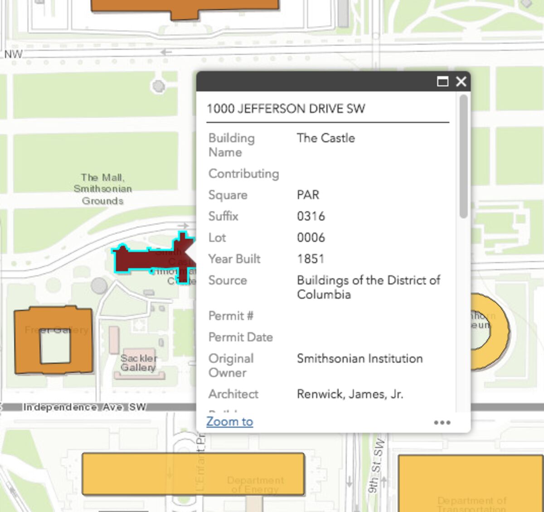Click the Permit # field label
The height and width of the screenshot is (512, 544).
point(231,316)
